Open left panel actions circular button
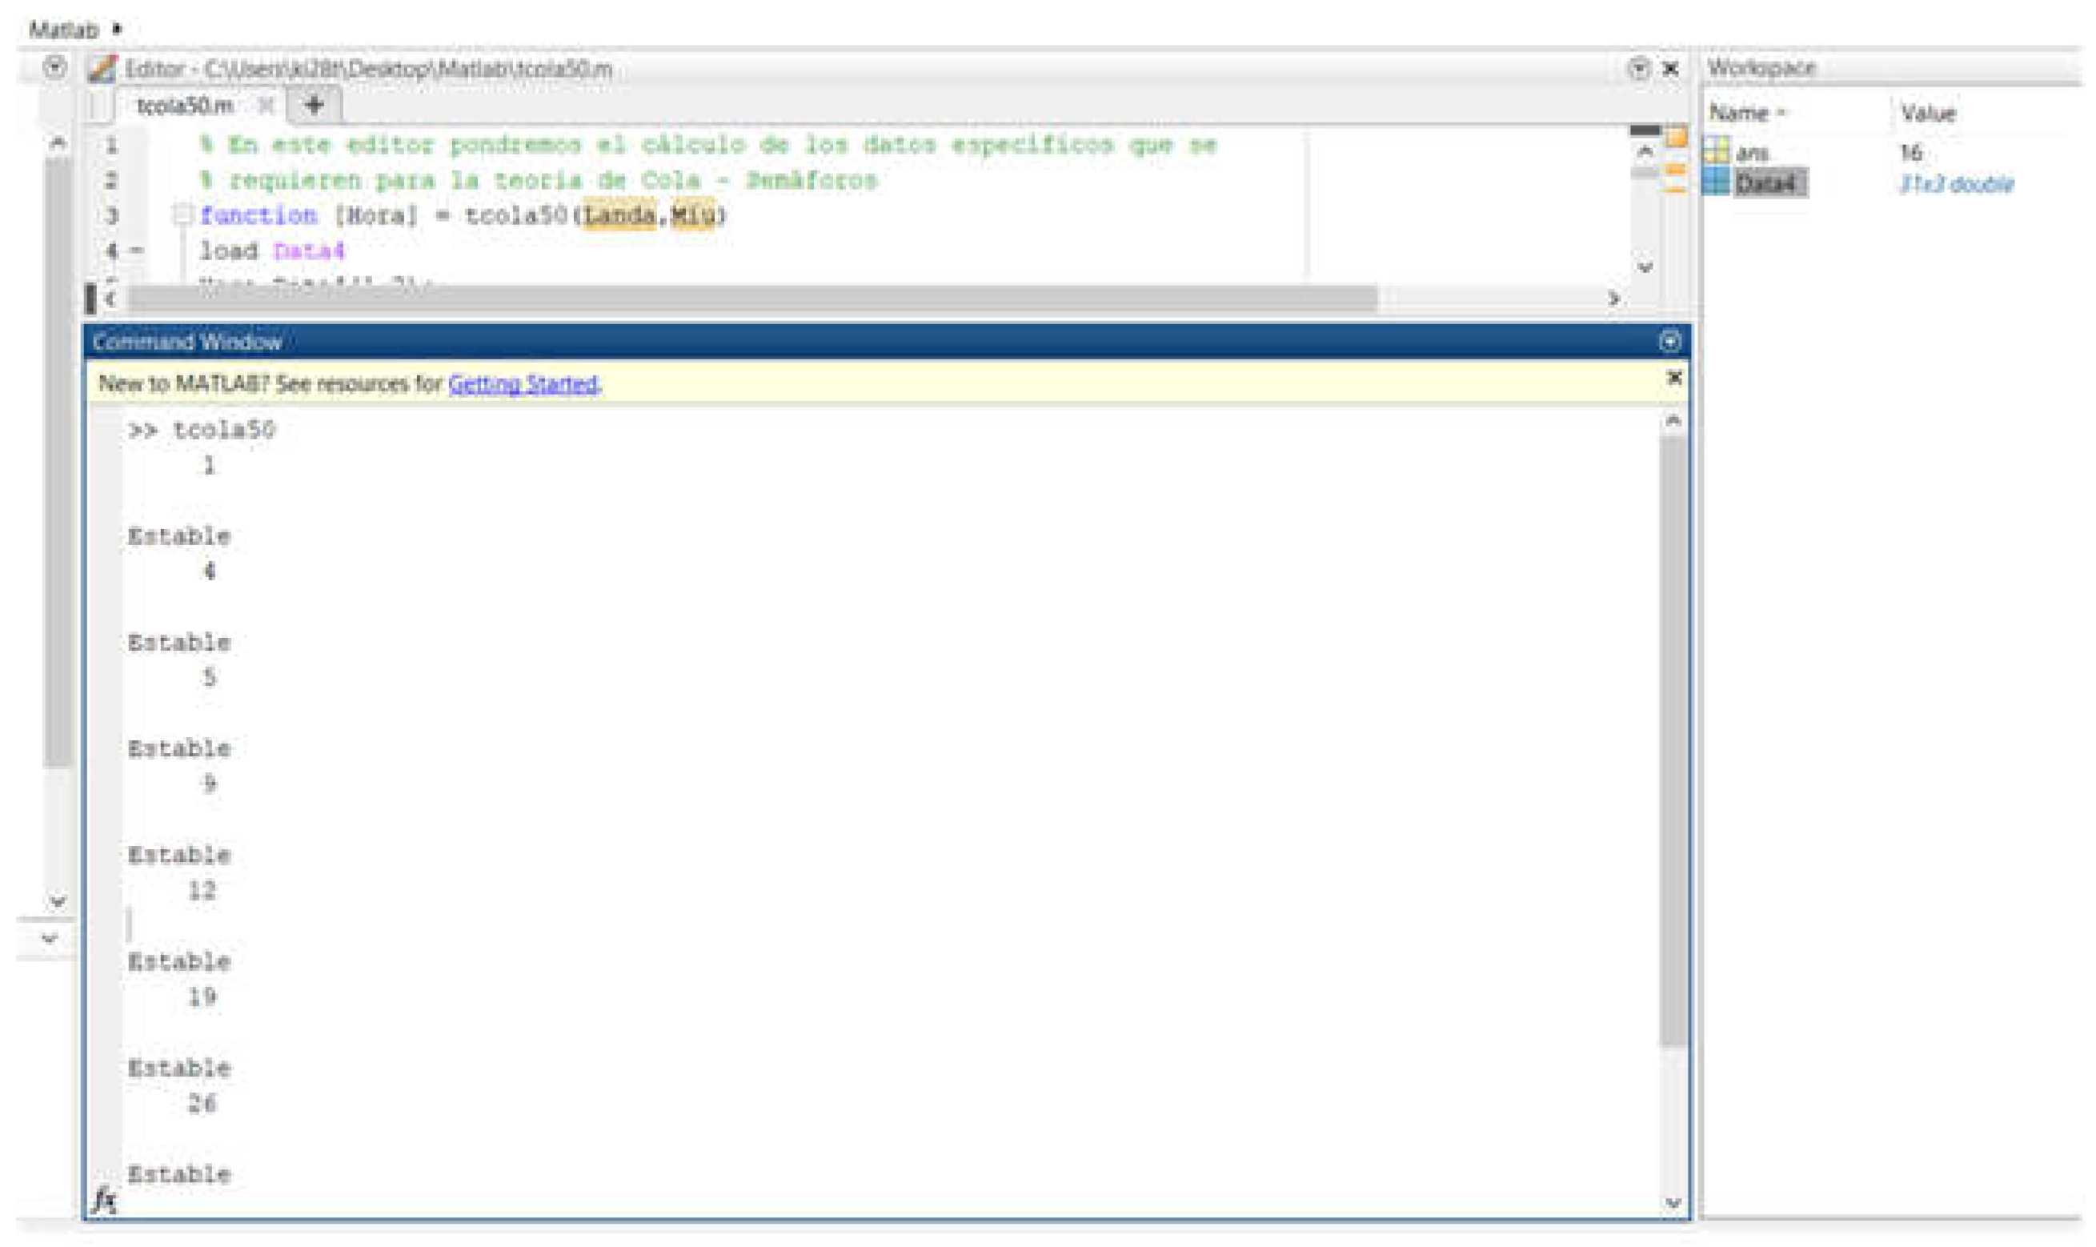This screenshot has width=2096, height=1247. coord(54,67)
